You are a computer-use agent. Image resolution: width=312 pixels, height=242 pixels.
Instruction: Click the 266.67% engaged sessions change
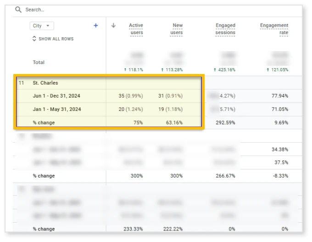click(x=225, y=176)
